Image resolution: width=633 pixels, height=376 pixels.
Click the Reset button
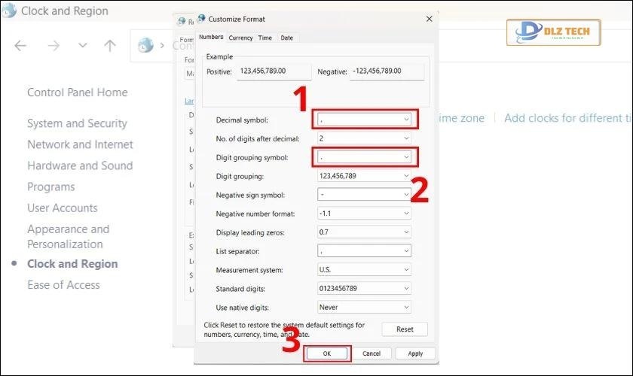(405, 329)
